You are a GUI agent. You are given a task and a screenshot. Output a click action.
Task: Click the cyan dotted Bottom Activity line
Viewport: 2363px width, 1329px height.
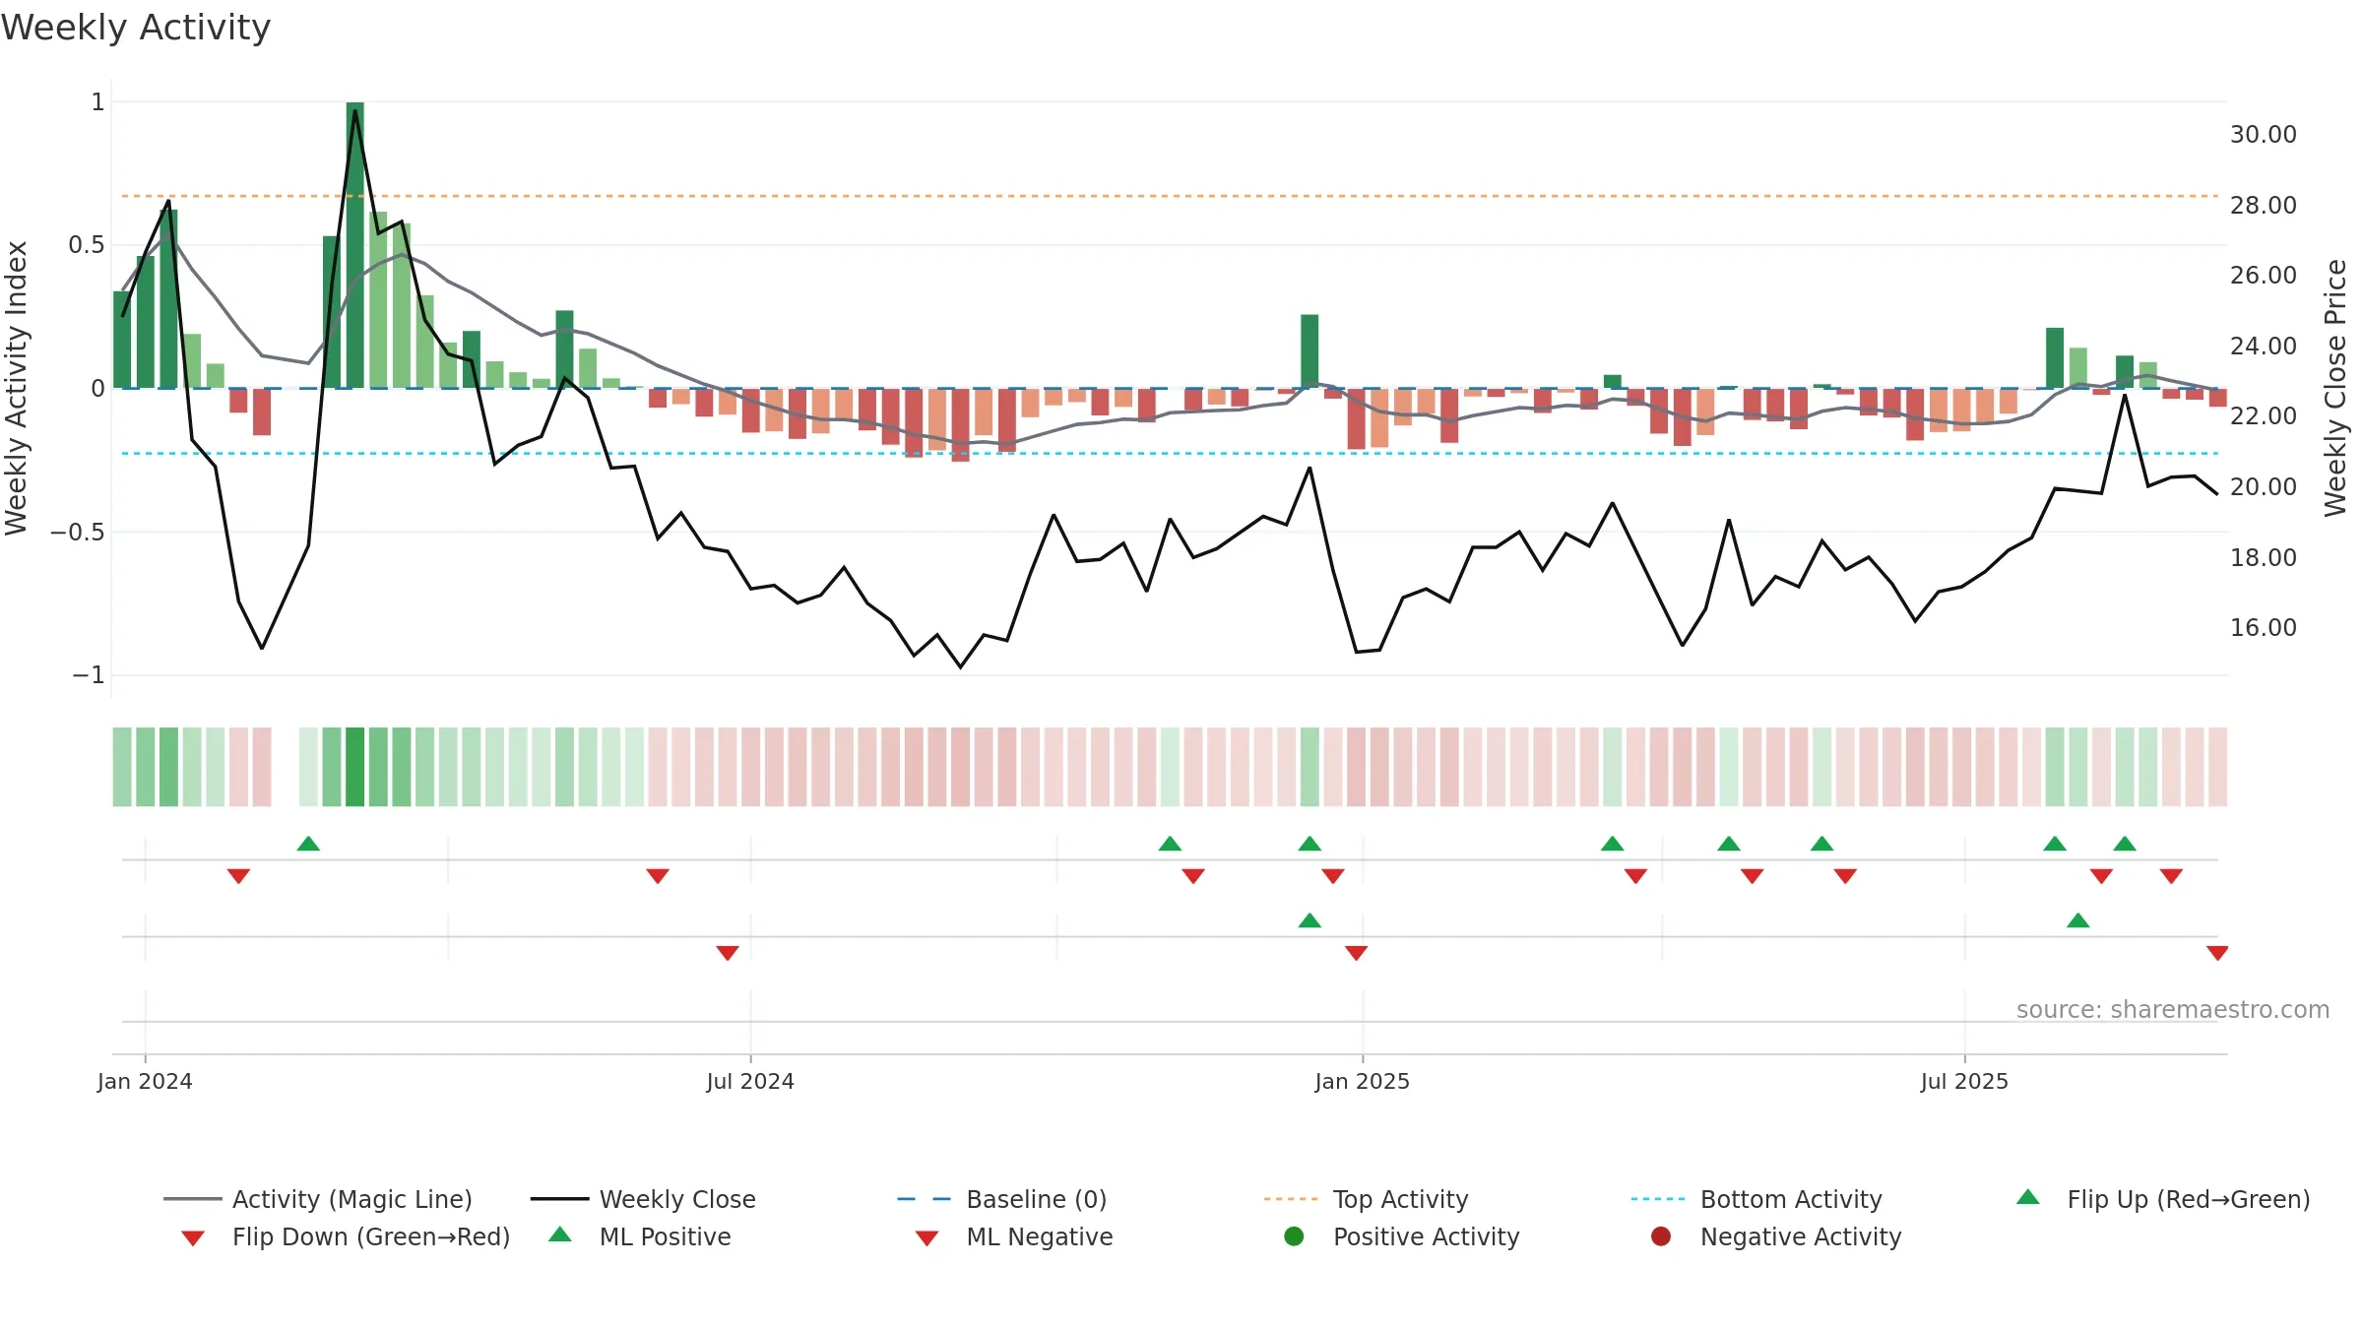click(x=1170, y=454)
